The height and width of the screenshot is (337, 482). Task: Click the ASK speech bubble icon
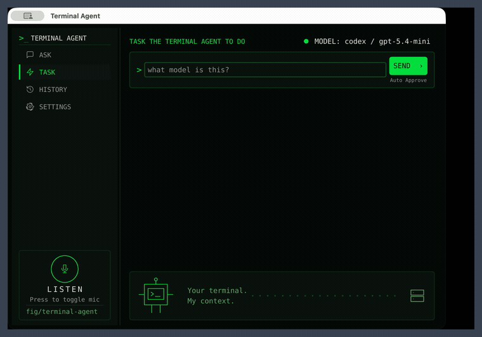30,55
